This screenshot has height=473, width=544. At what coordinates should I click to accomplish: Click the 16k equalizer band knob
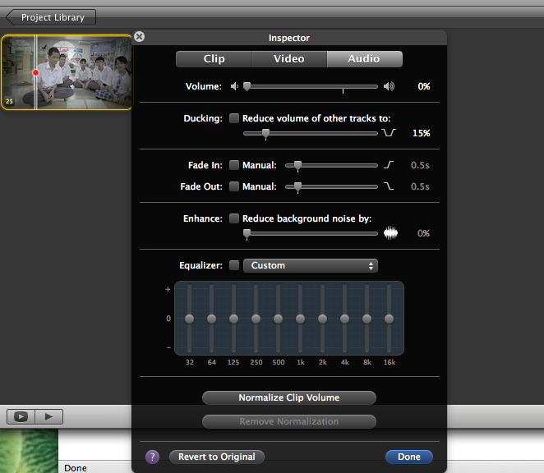click(390, 319)
